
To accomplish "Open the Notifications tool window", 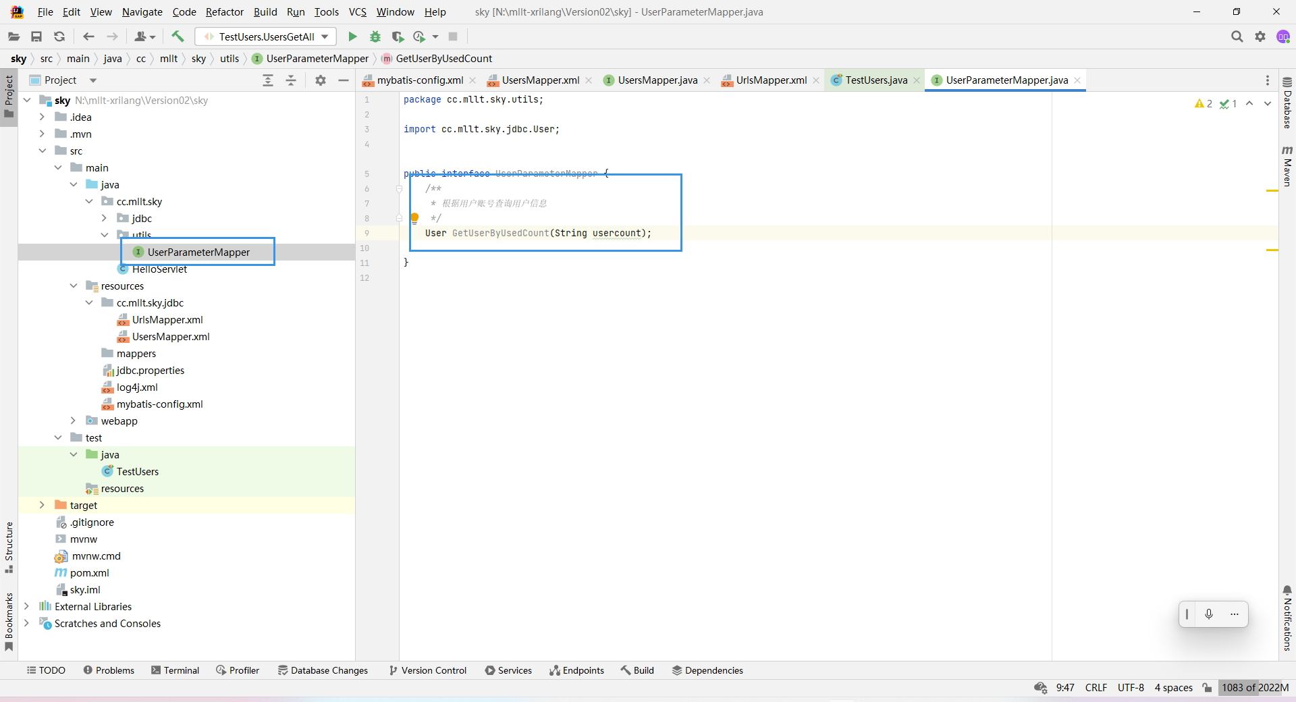I will (x=1287, y=618).
